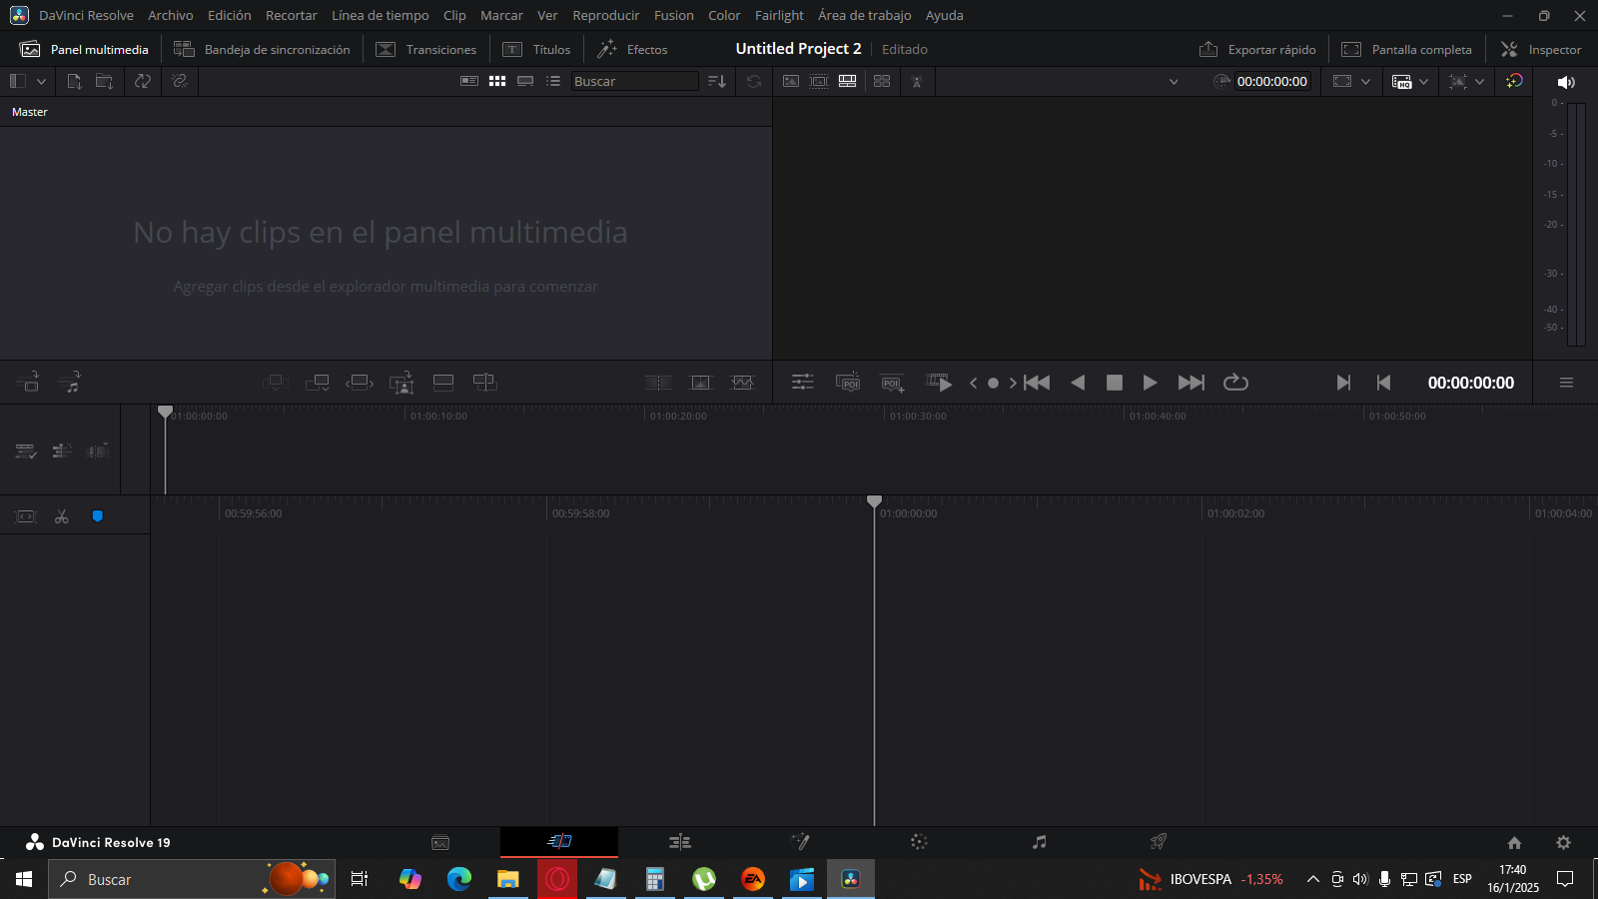This screenshot has width=1598, height=899.
Task: Open the Fairlight page music note icon
Action: [1039, 842]
